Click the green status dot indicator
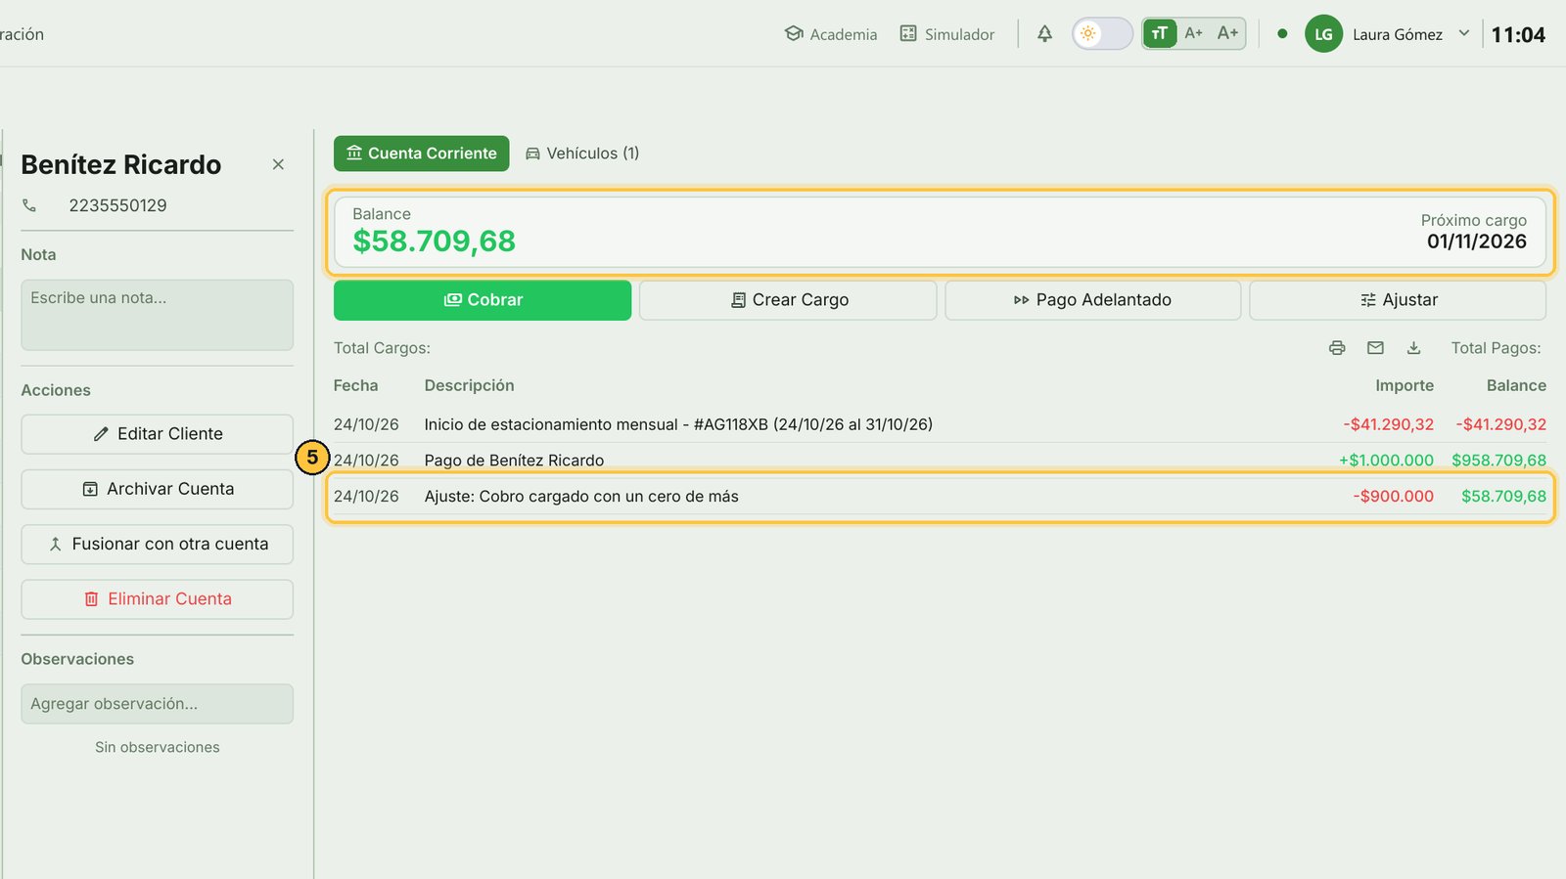This screenshot has height=879, width=1566. pyautogui.click(x=1282, y=34)
